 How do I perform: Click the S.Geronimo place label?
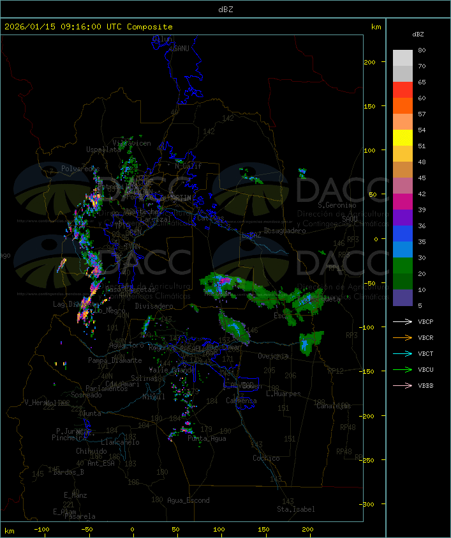click(337, 205)
